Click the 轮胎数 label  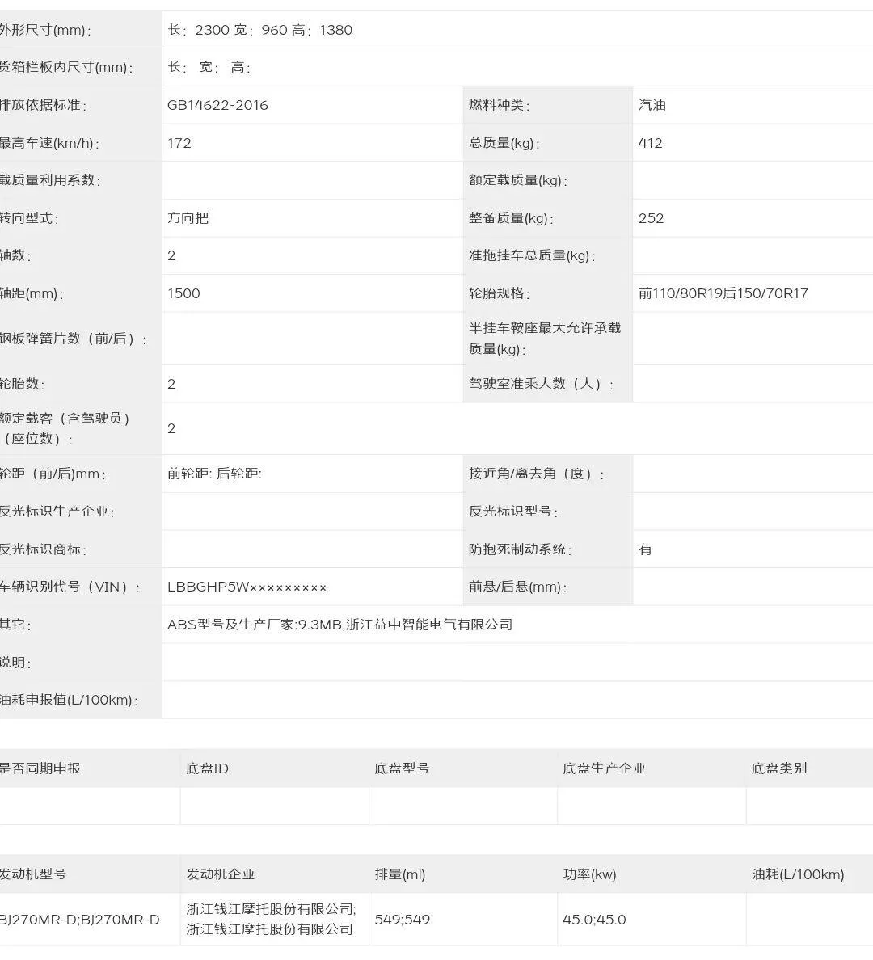point(22,384)
